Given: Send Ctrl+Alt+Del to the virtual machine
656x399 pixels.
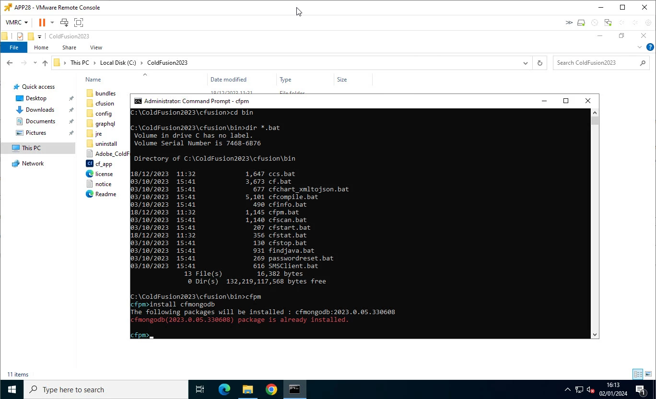Looking at the screenshot, I should [x=64, y=23].
